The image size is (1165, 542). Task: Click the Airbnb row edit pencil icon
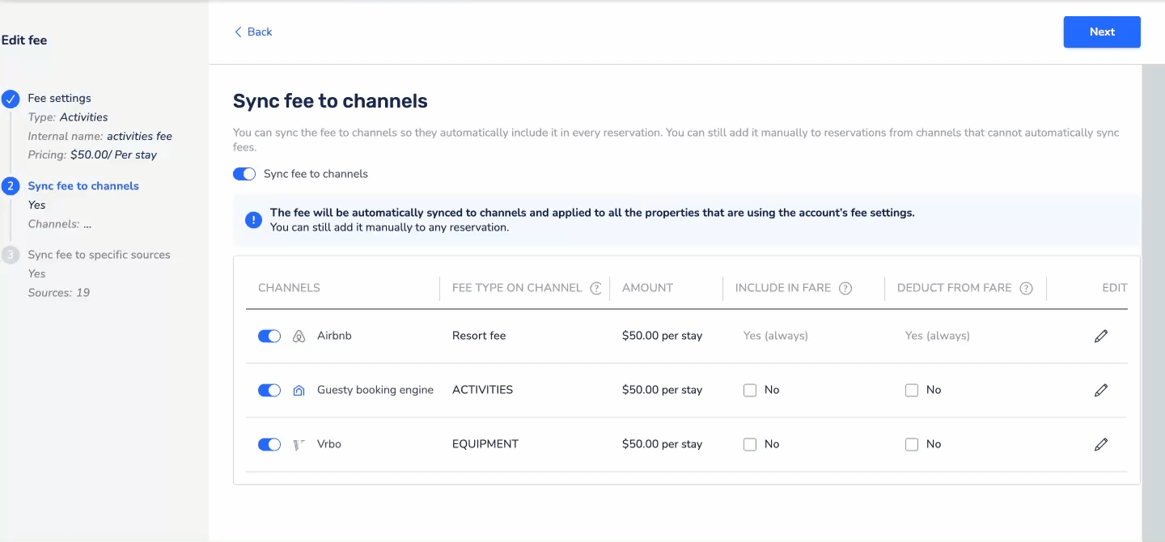1100,336
